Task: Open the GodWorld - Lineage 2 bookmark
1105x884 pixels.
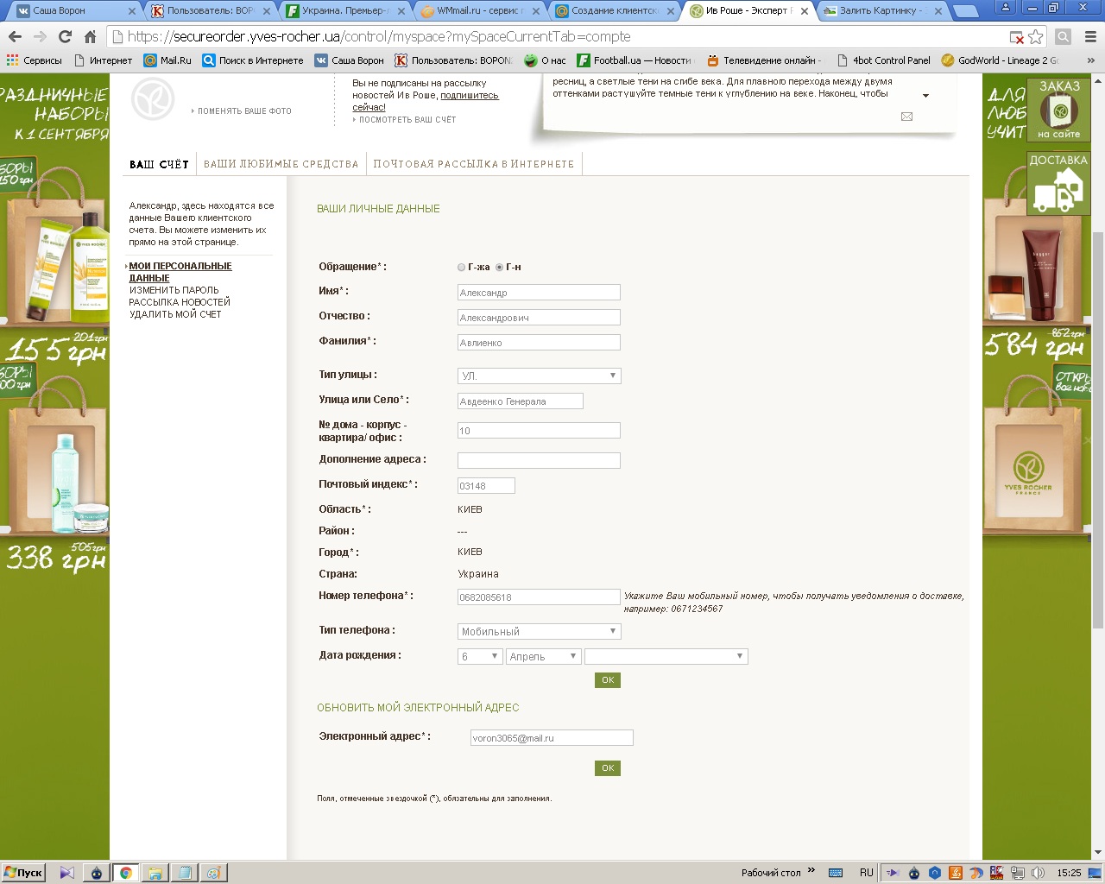Action: pyautogui.click(x=1000, y=60)
